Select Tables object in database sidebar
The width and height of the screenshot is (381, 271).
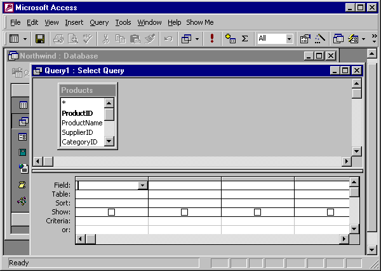pos(23,105)
